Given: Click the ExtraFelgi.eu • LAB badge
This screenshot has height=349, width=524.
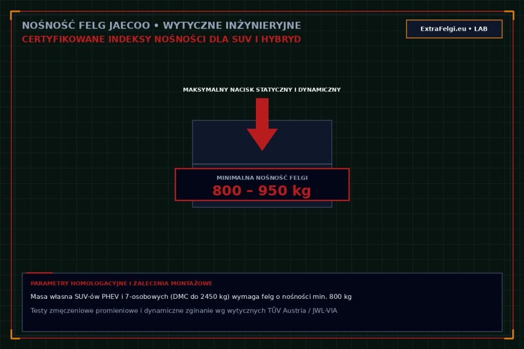Looking at the screenshot, I should click(x=454, y=29).
